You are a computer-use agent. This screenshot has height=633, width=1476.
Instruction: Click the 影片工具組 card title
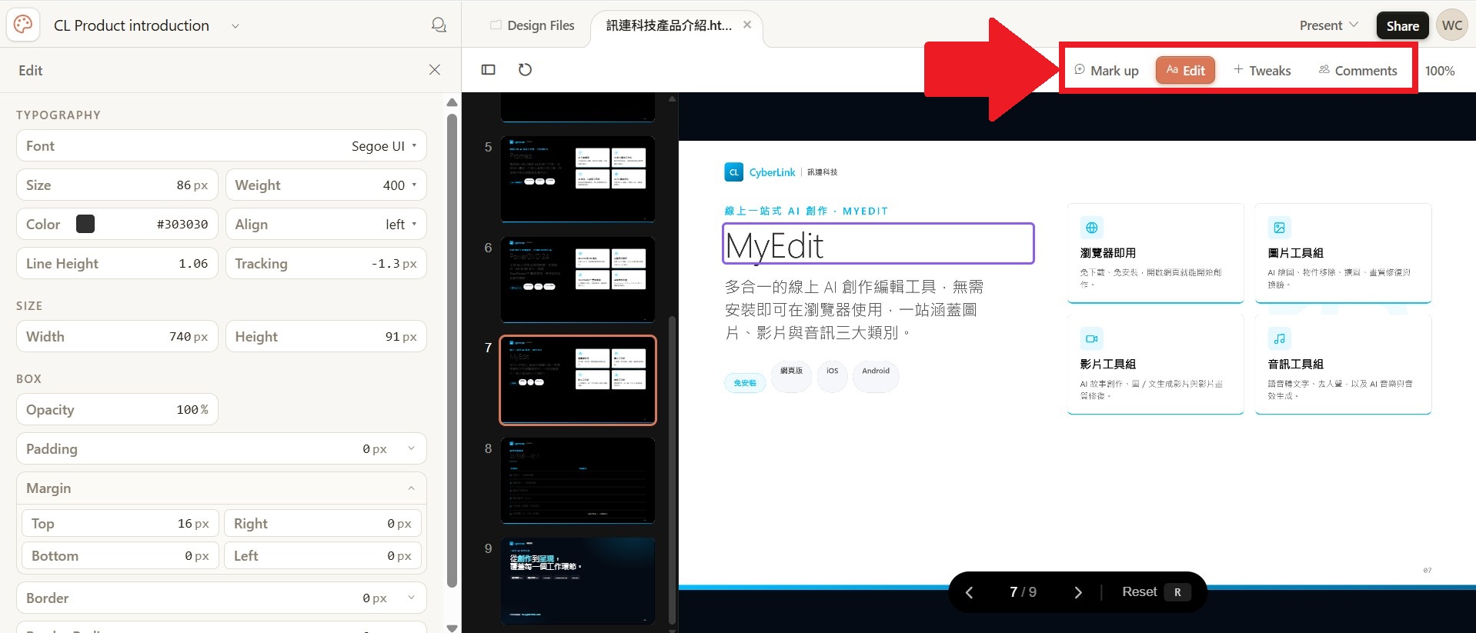click(1108, 365)
